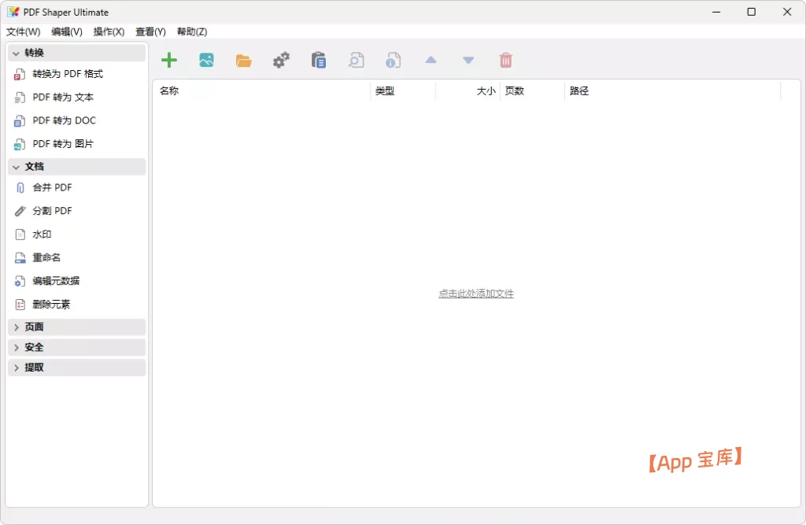This screenshot has height=525, width=806.
Task: Select the 合并 PDF tool
Action: 47,187
